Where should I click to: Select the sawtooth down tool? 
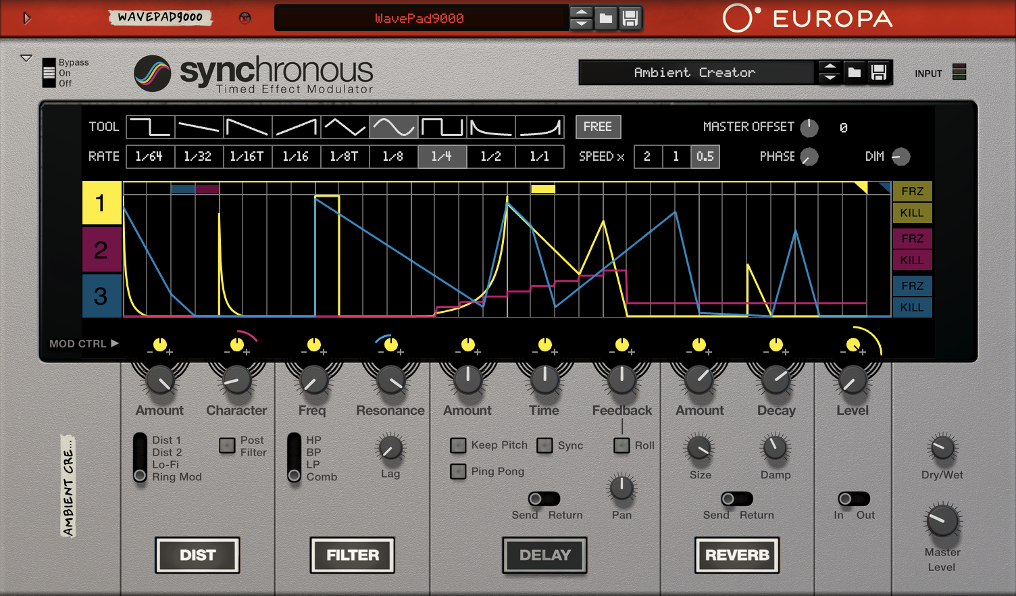click(x=247, y=126)
